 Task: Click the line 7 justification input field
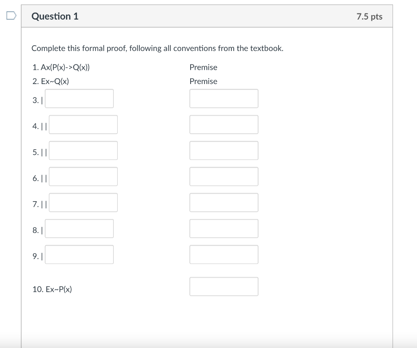[224, 203]
